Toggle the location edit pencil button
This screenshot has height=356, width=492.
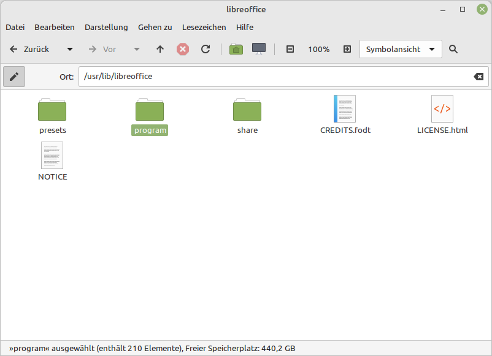(x=14, y=77)
